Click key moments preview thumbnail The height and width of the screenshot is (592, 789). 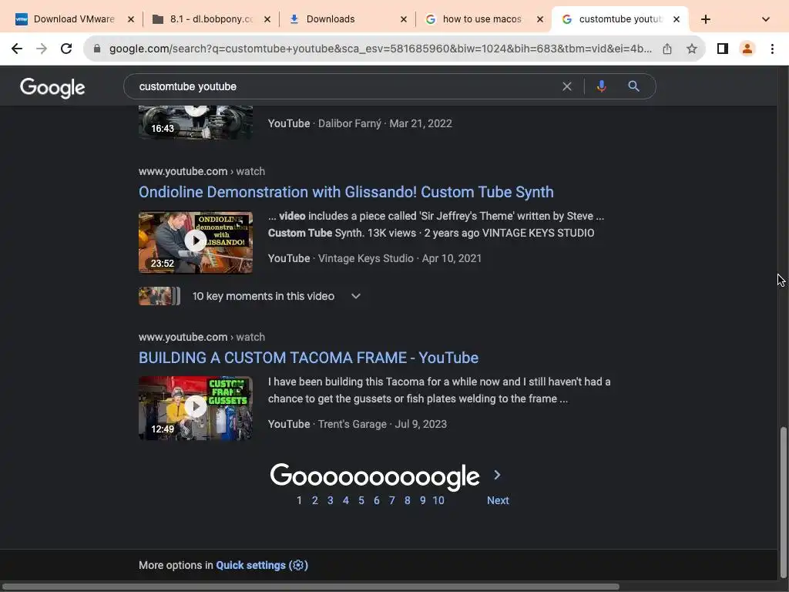coord(159,296)
